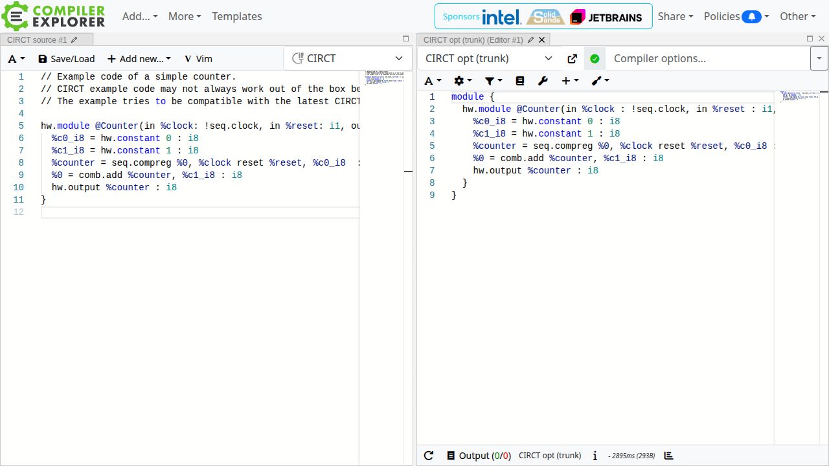Click the recompile refresh icon
Screen dimensions: 829x466
click(x=429, y=456)
